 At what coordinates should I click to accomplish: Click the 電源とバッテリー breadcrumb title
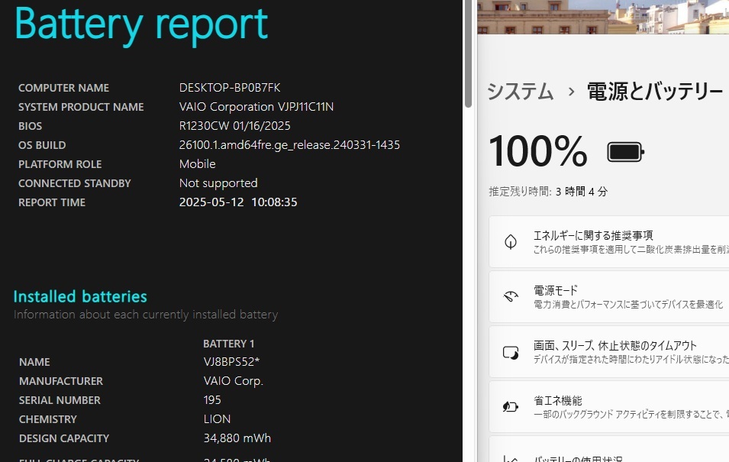(655, 91)
